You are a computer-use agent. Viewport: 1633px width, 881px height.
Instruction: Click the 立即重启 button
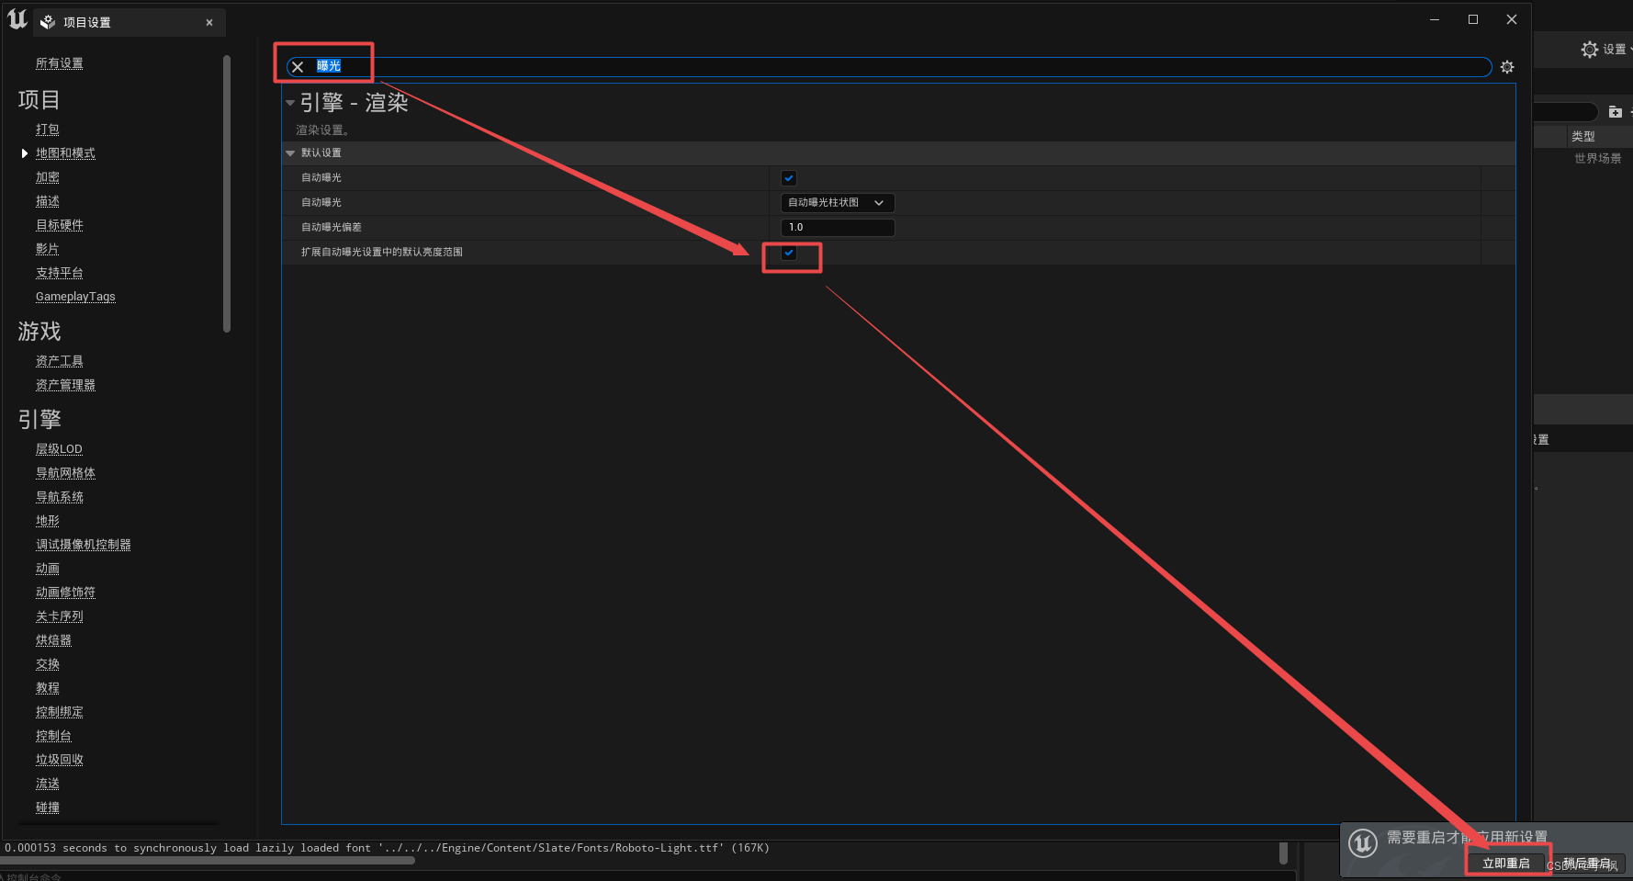click(1506, 864)
